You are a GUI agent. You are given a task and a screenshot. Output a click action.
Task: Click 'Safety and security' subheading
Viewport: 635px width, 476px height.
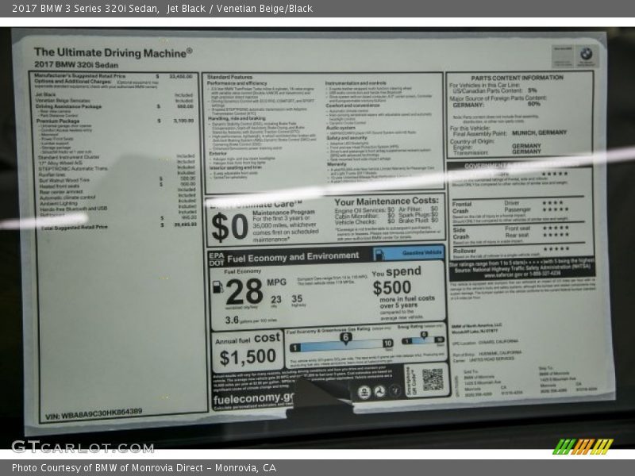pyautogui.click(x=347, y=137)
